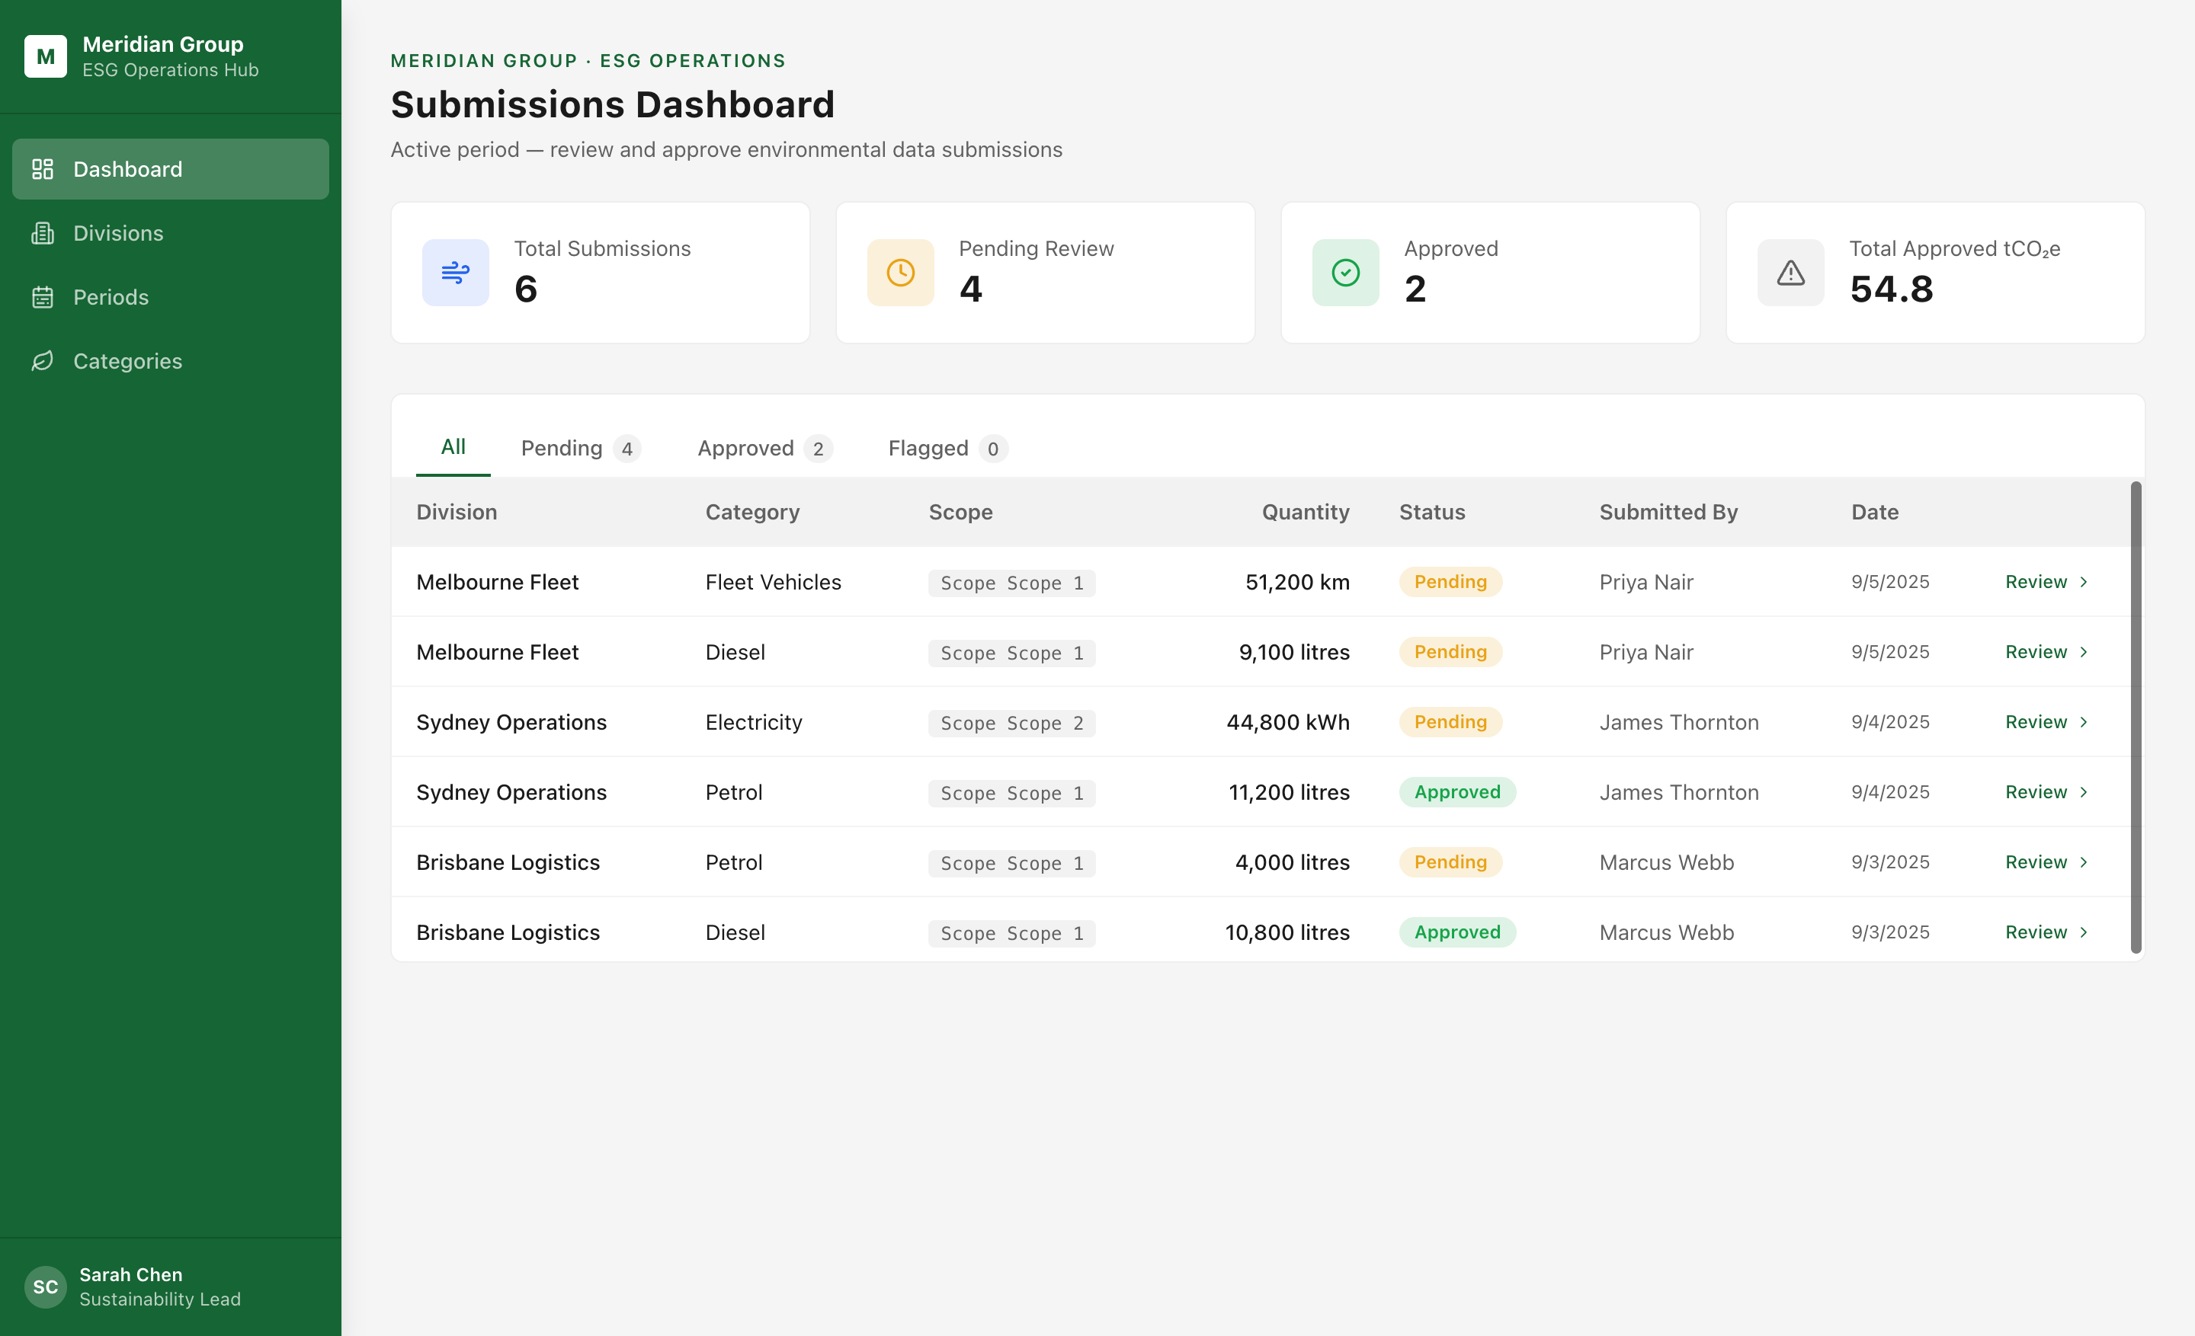This screenshot has width=2195, height=1336.
Task: Click the Division column header
Action: (457, 512)
